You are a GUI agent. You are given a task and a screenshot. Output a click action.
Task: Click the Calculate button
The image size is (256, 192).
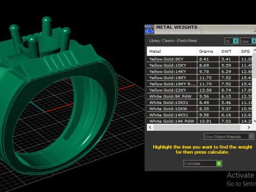(203, 163)
